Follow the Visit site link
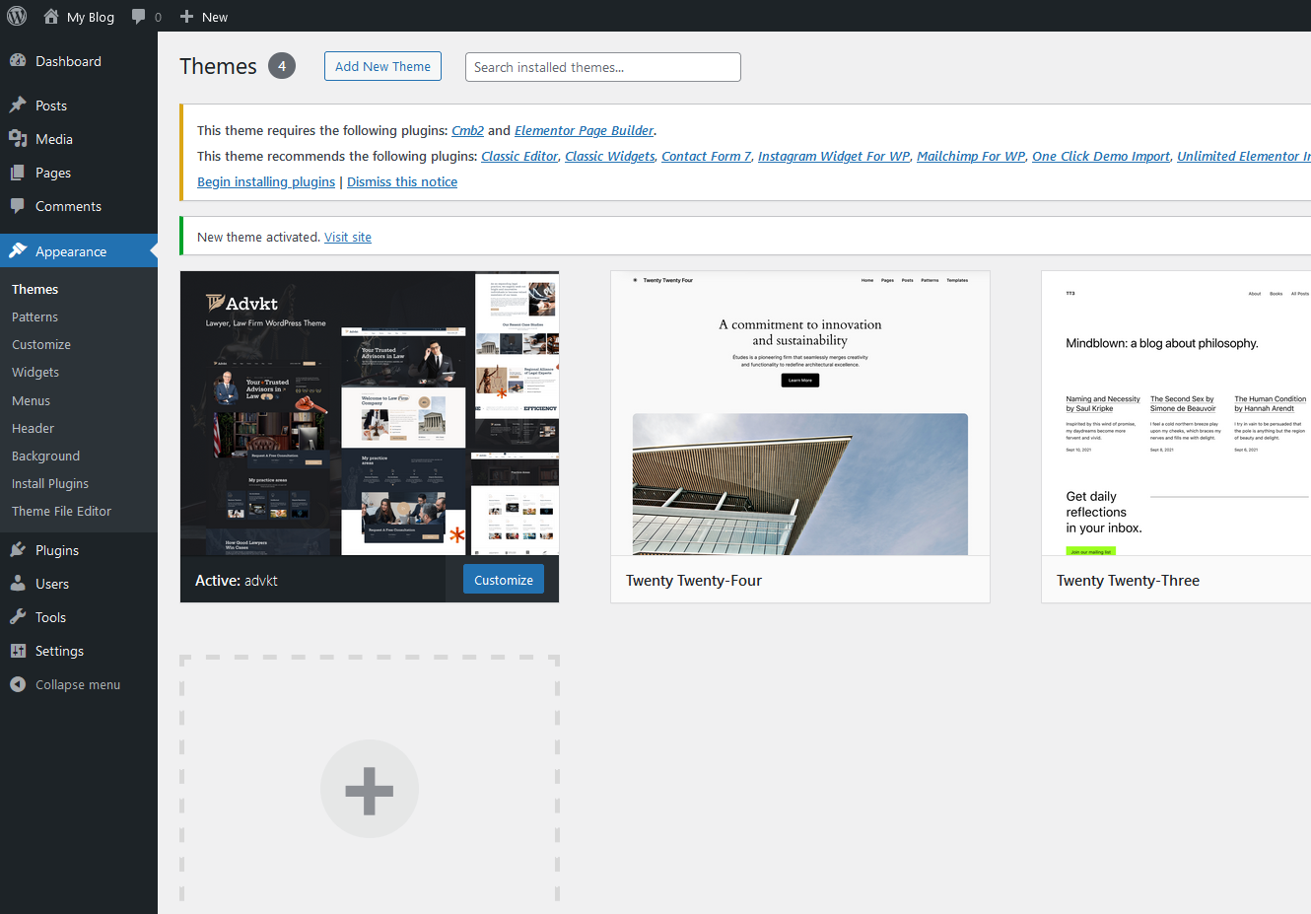Viewport: 1311px width, 914px height. [348, 237]
